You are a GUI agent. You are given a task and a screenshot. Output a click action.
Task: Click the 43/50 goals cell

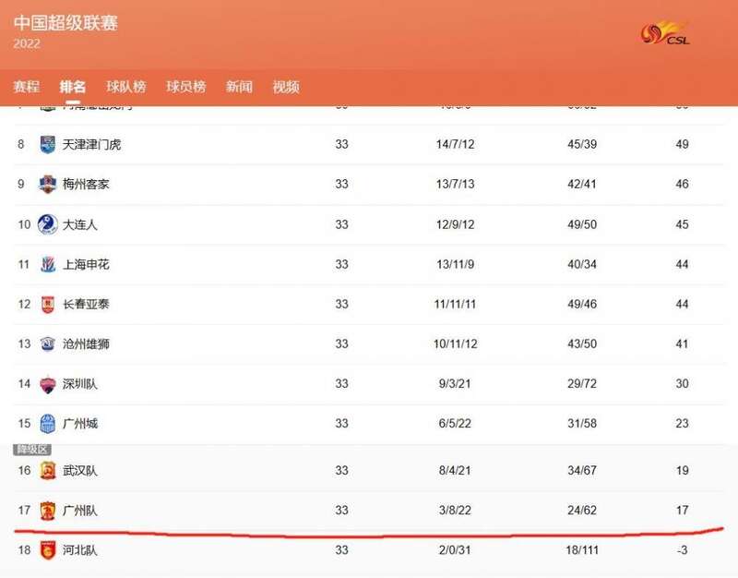tap(582, 343)
